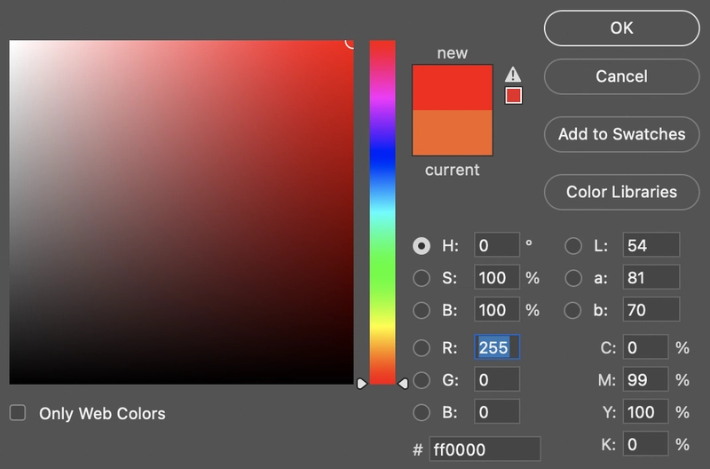Click the K black percent field
This screenshot has height=469, width=710.
pyautogui.click(x=645, y=443)
